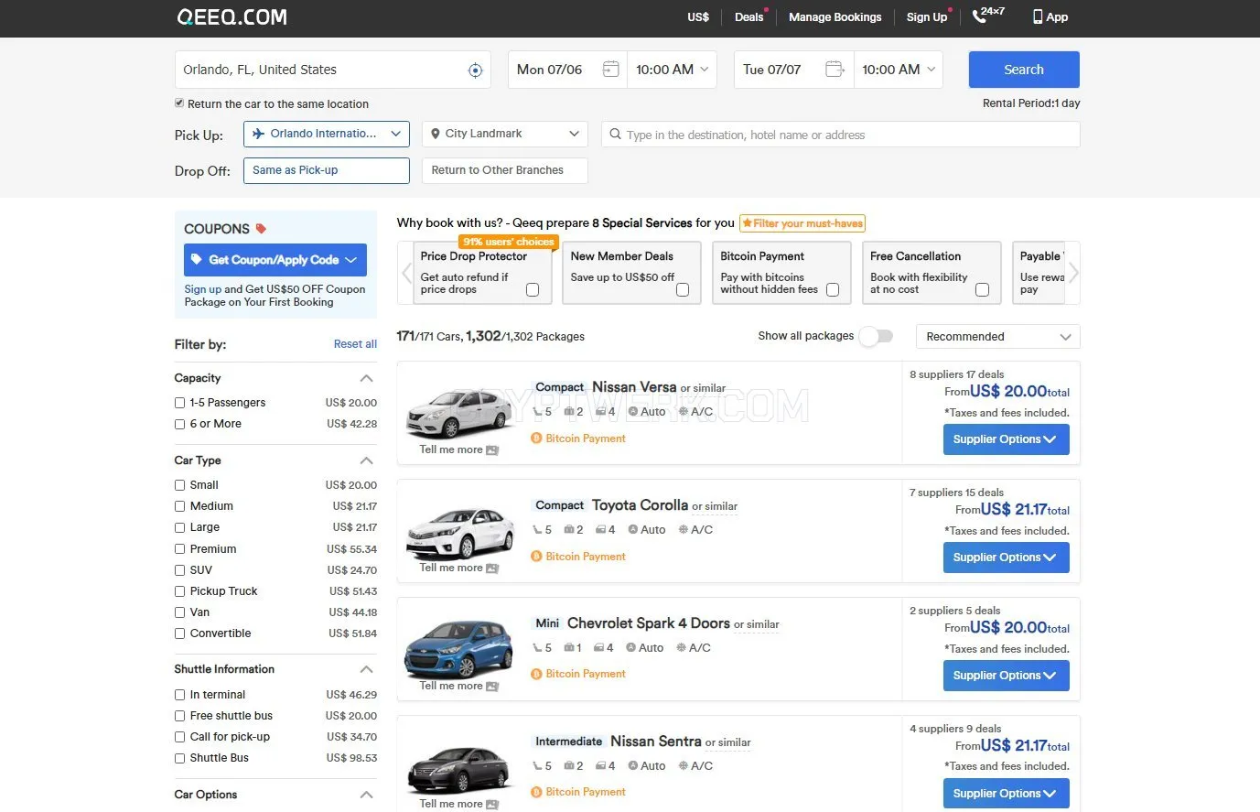Open the Recommended sort dropdown
Viewport: 1260px width, 812px height.
tap(997, 337)
